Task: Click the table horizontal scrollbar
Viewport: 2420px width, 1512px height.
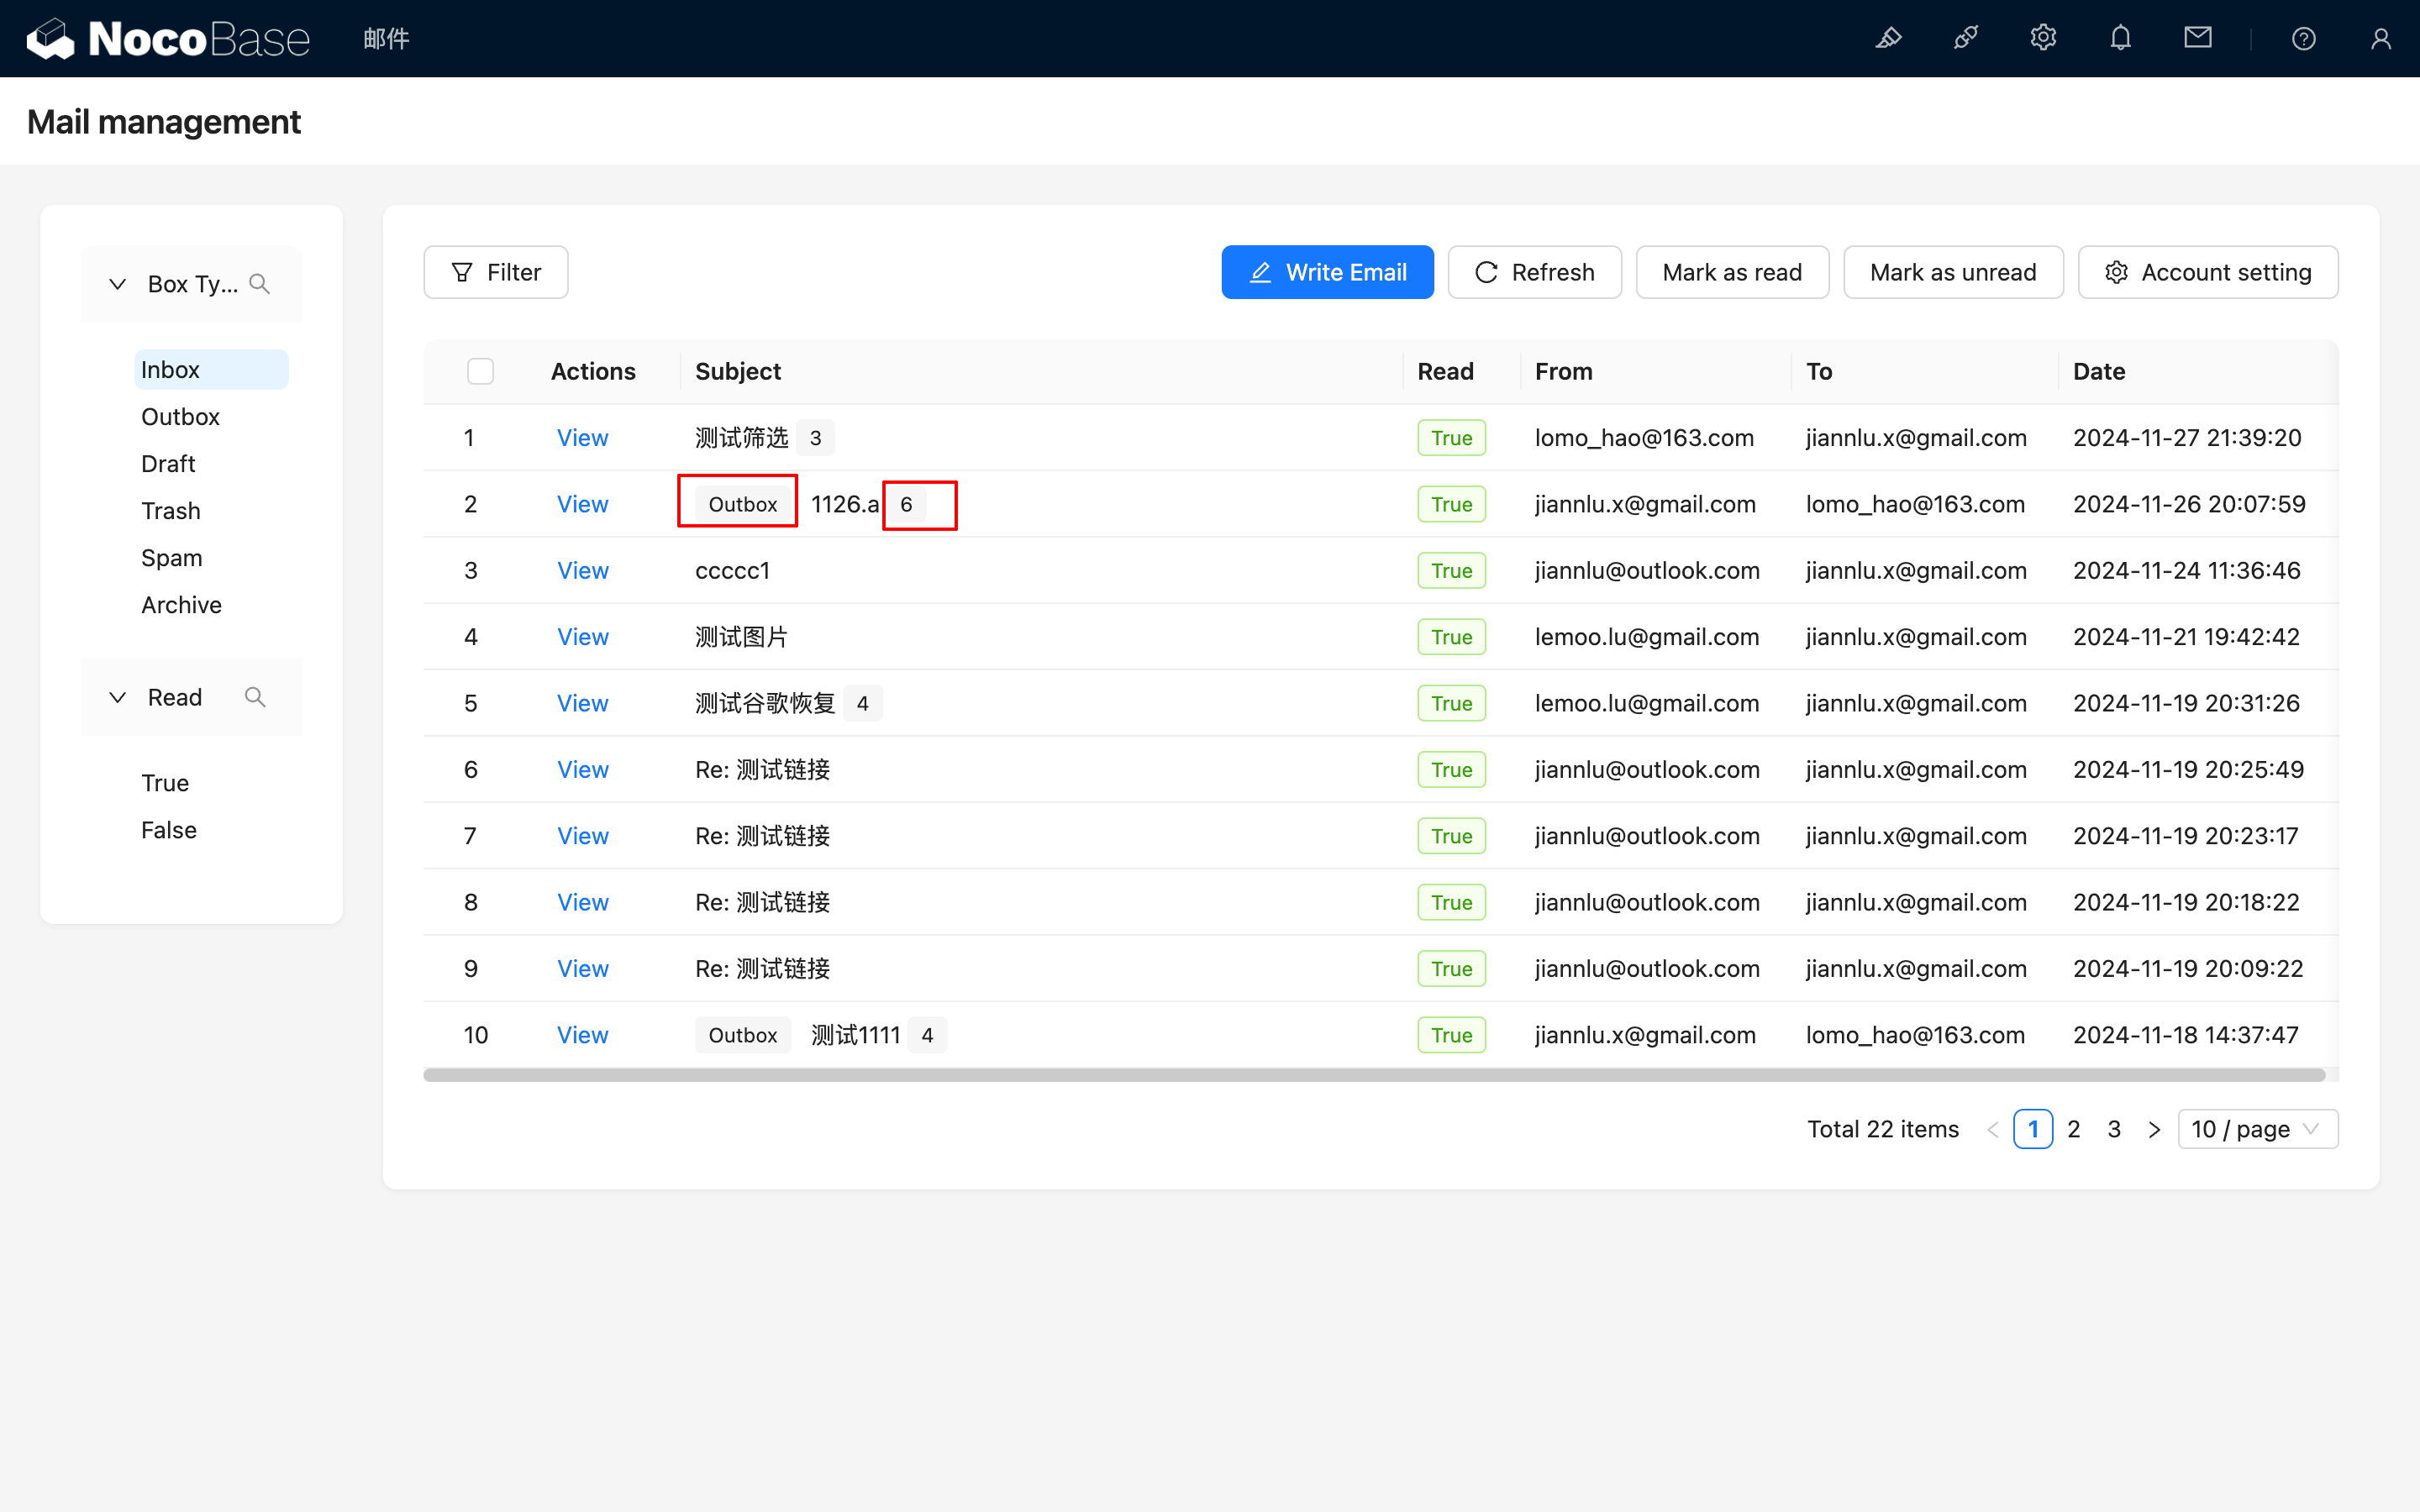Action: coord(1374,1075)
